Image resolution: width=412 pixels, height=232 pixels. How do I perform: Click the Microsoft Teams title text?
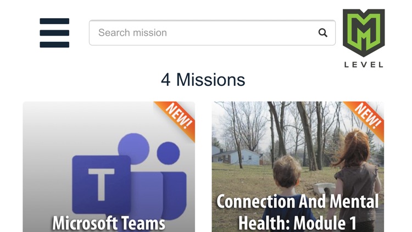pyautogui.click(x=109, y=223)
